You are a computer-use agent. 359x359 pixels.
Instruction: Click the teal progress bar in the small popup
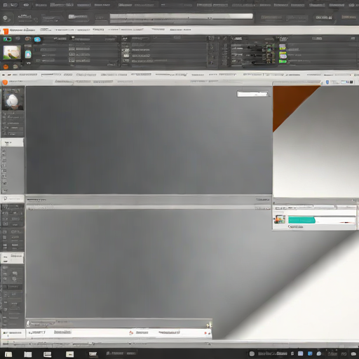point(302,220)
